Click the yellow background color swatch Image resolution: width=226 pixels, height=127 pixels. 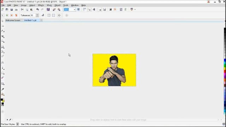[3, 101]
